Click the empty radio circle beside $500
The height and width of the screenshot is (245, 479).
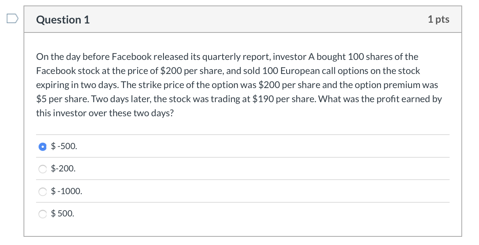42,214
